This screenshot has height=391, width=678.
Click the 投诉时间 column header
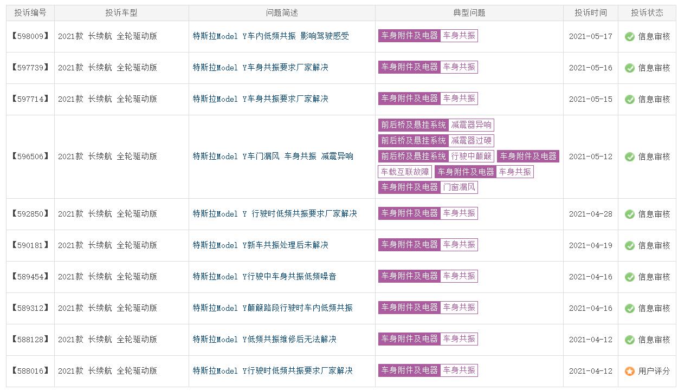[591, 13]
